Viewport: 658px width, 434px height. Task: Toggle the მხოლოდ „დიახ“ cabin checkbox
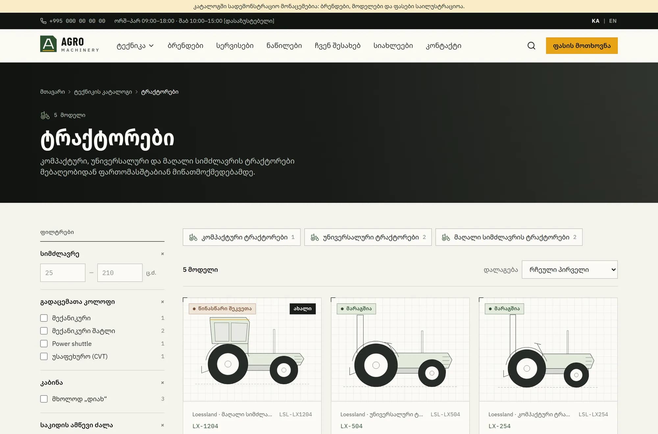(44, 399)
